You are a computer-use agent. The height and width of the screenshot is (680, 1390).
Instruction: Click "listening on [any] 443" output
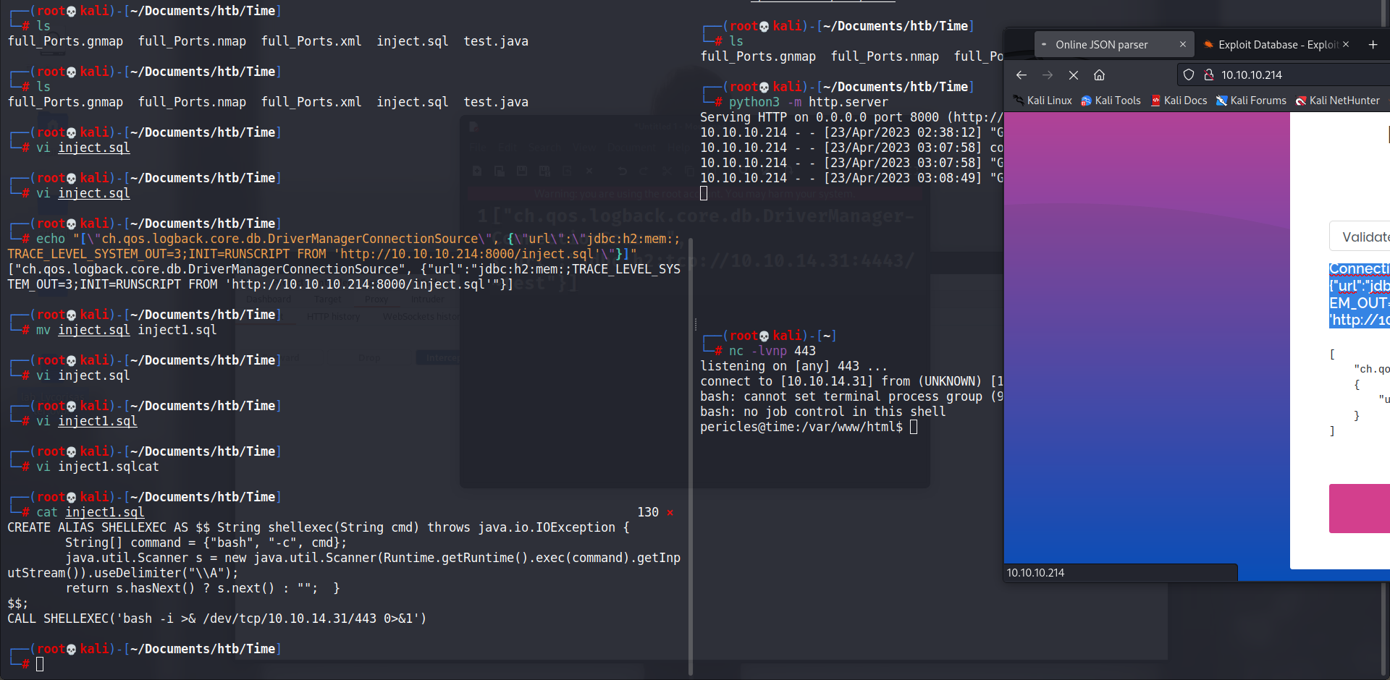pyautogui.click(x=793, y=366)
